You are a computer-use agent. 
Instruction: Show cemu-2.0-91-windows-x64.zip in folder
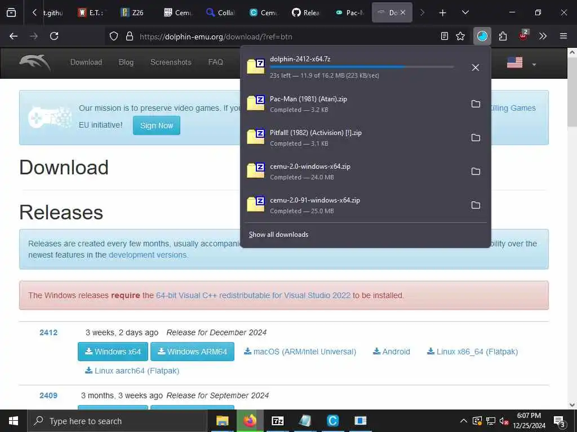tap(476, 205)
